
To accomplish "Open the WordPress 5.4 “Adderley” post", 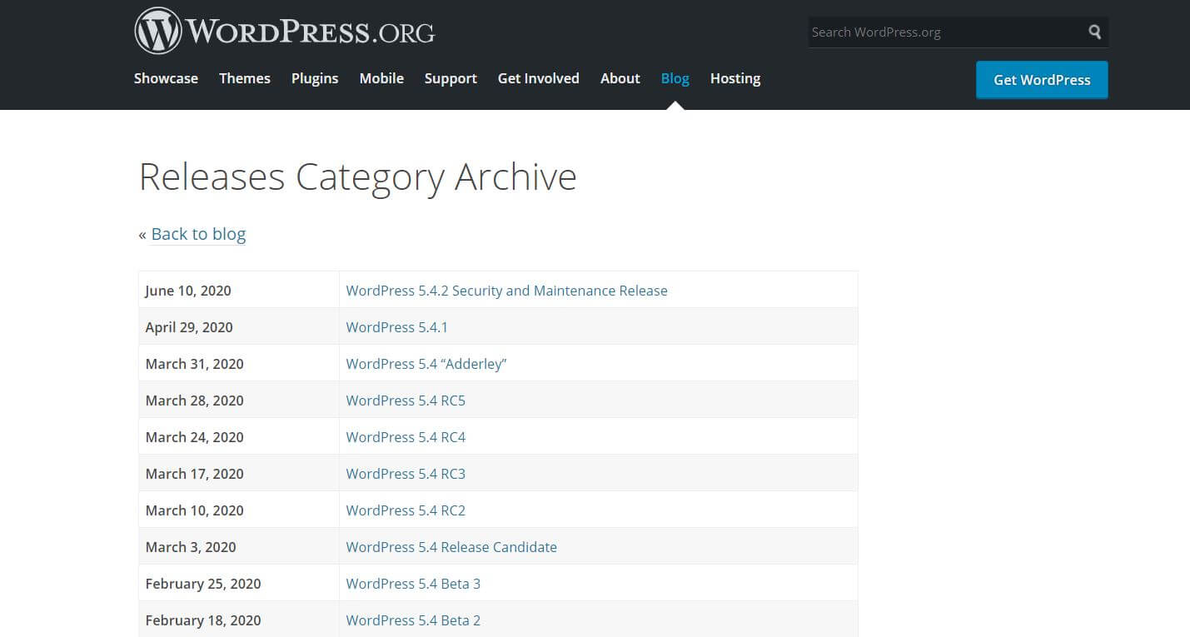I will (426, 364).
